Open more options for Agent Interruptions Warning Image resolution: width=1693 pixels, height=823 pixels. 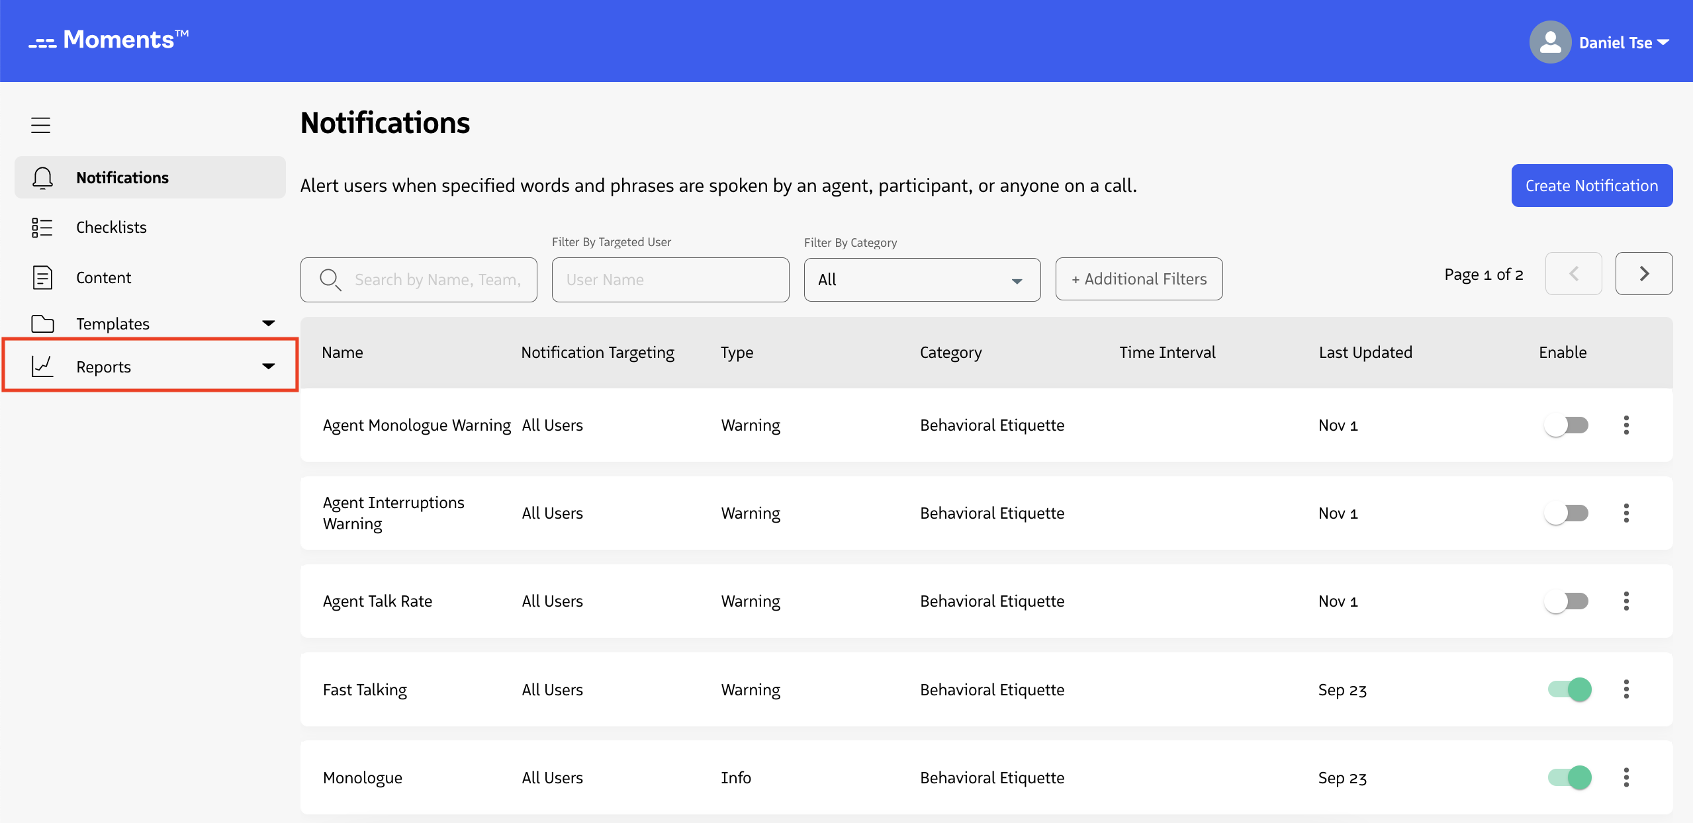pos(1626,513)
